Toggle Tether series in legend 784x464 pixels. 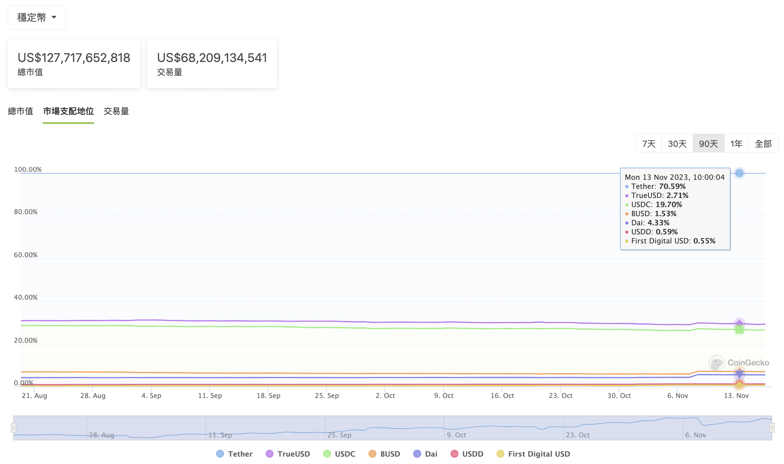(x=235, y=454)
